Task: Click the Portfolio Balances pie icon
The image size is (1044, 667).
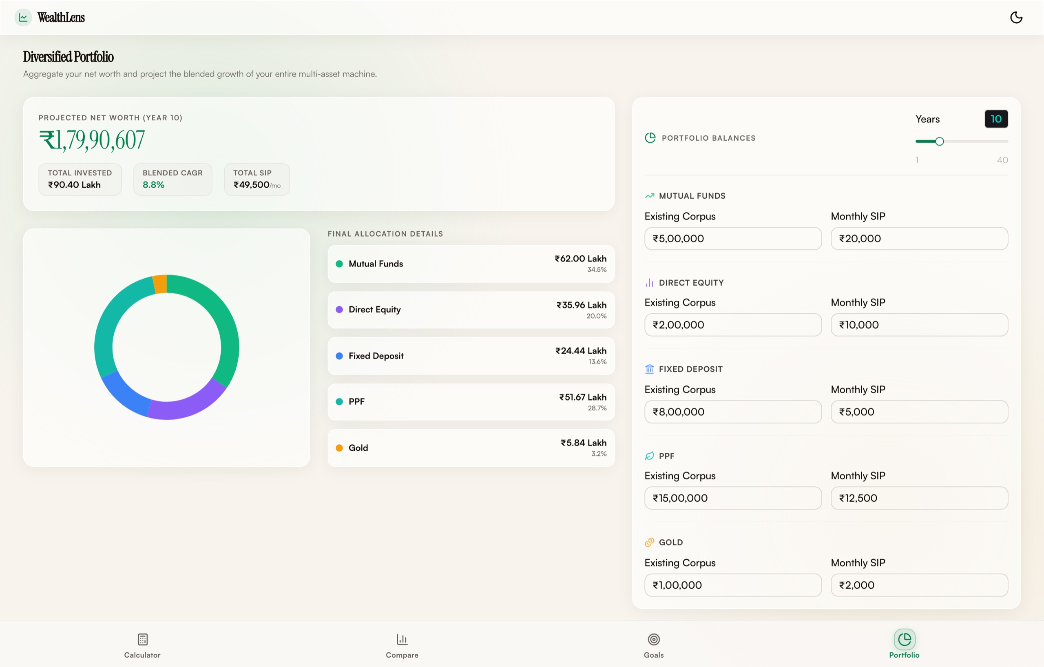Action: (x=650, y=138)
